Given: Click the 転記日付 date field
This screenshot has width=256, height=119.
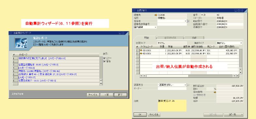Looking at the screenshot, I should (230, 21).
